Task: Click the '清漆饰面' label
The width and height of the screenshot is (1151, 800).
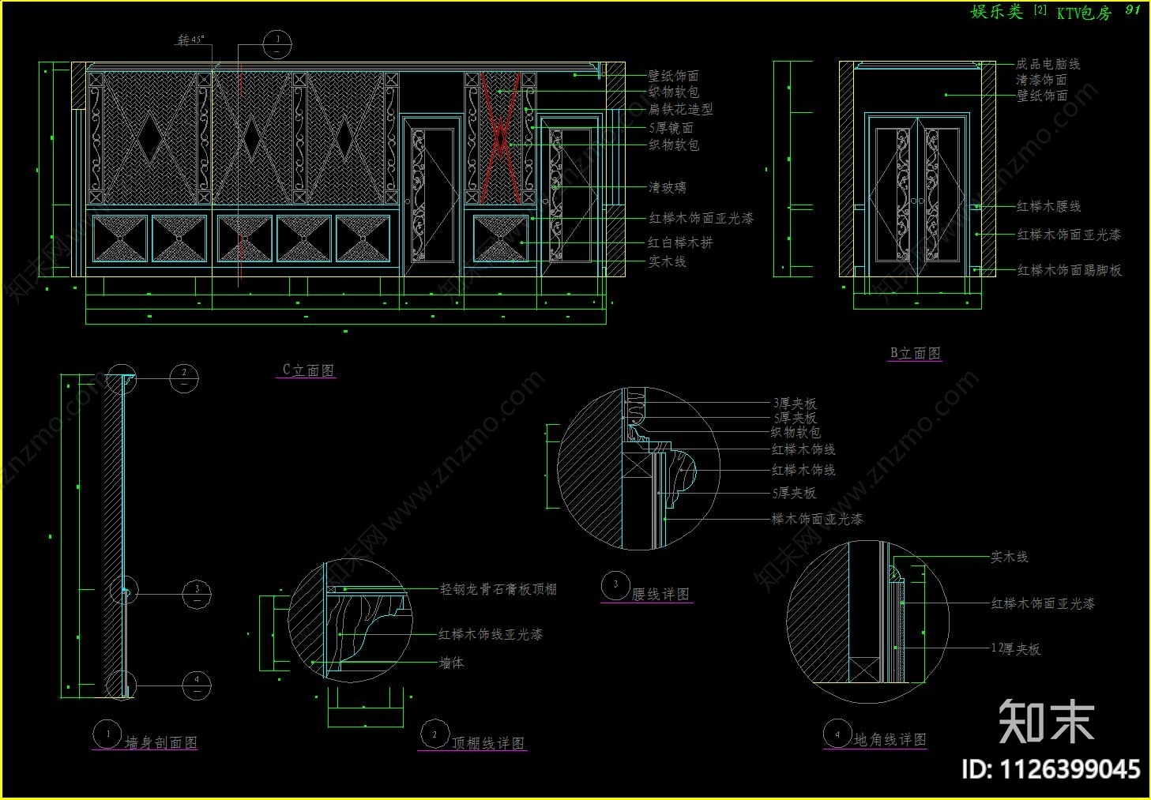Action: (1041, 80)
